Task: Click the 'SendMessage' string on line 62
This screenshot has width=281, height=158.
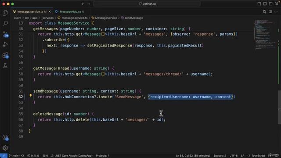Action: tap(129, 97)
